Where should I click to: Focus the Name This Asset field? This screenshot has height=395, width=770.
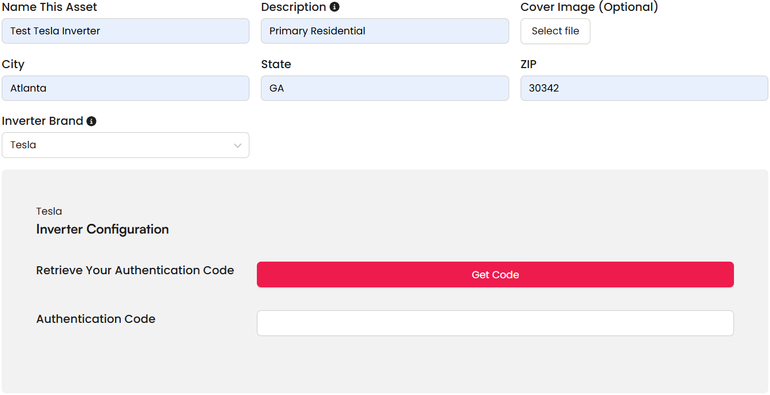[125, 31]
